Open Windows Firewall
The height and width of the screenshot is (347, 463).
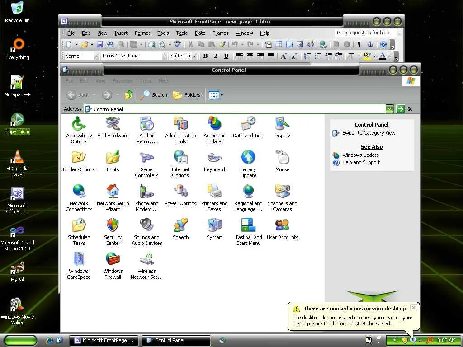[x=113, y=266]
